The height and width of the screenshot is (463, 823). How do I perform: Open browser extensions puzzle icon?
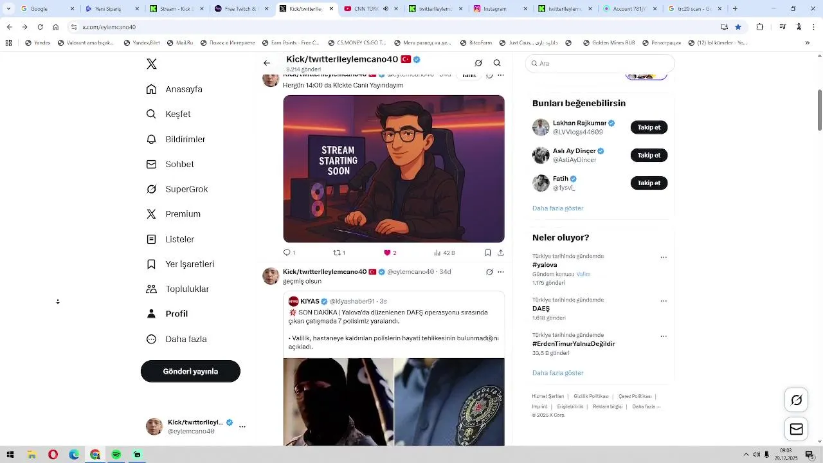click(760, 27)
